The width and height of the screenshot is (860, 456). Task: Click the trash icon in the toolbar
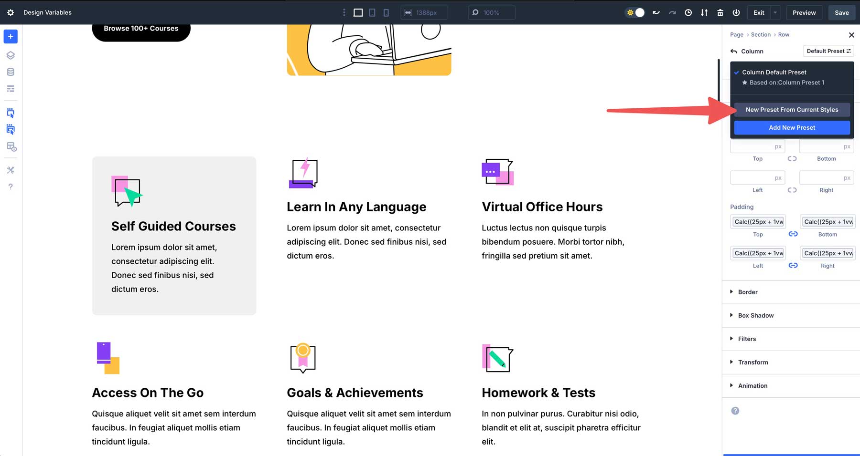pos(720,12)
